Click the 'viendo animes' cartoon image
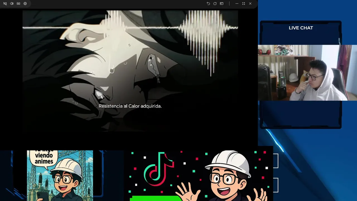357x201 pixels. pyautogui.click(x=60, y=176)
